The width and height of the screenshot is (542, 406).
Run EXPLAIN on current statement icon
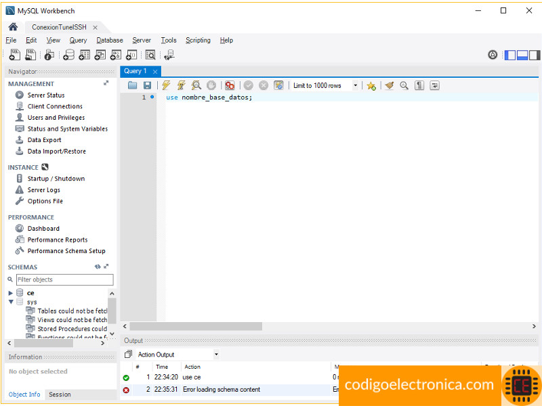tap(196, 85)
